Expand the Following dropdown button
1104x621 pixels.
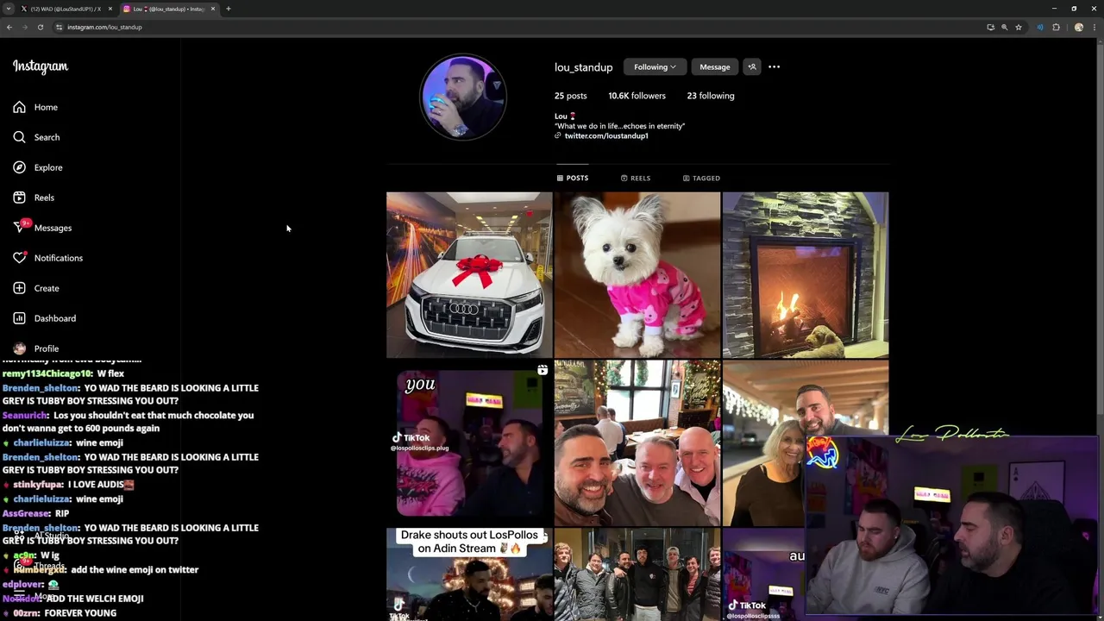(655, 66)
